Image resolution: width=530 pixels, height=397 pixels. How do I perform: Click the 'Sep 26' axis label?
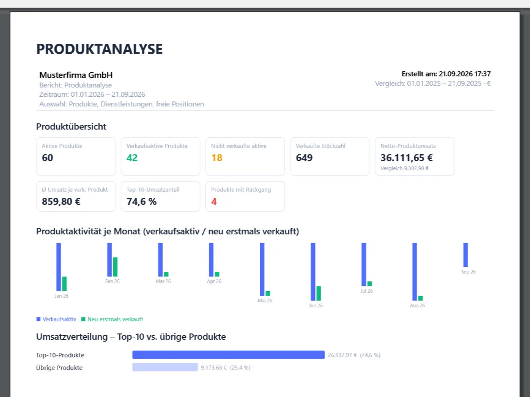[x=468, y=272]
